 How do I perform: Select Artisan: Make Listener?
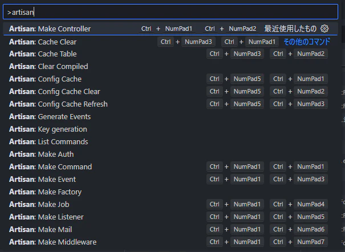pos(171,217)
